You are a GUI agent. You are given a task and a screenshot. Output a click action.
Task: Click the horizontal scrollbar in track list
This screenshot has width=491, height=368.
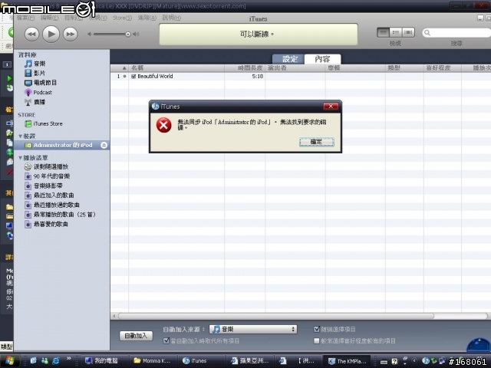(275, 316)
